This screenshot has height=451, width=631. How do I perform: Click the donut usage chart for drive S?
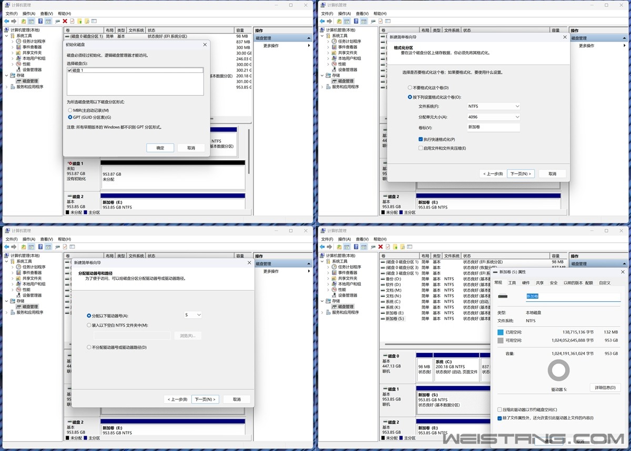click(558, 371)
